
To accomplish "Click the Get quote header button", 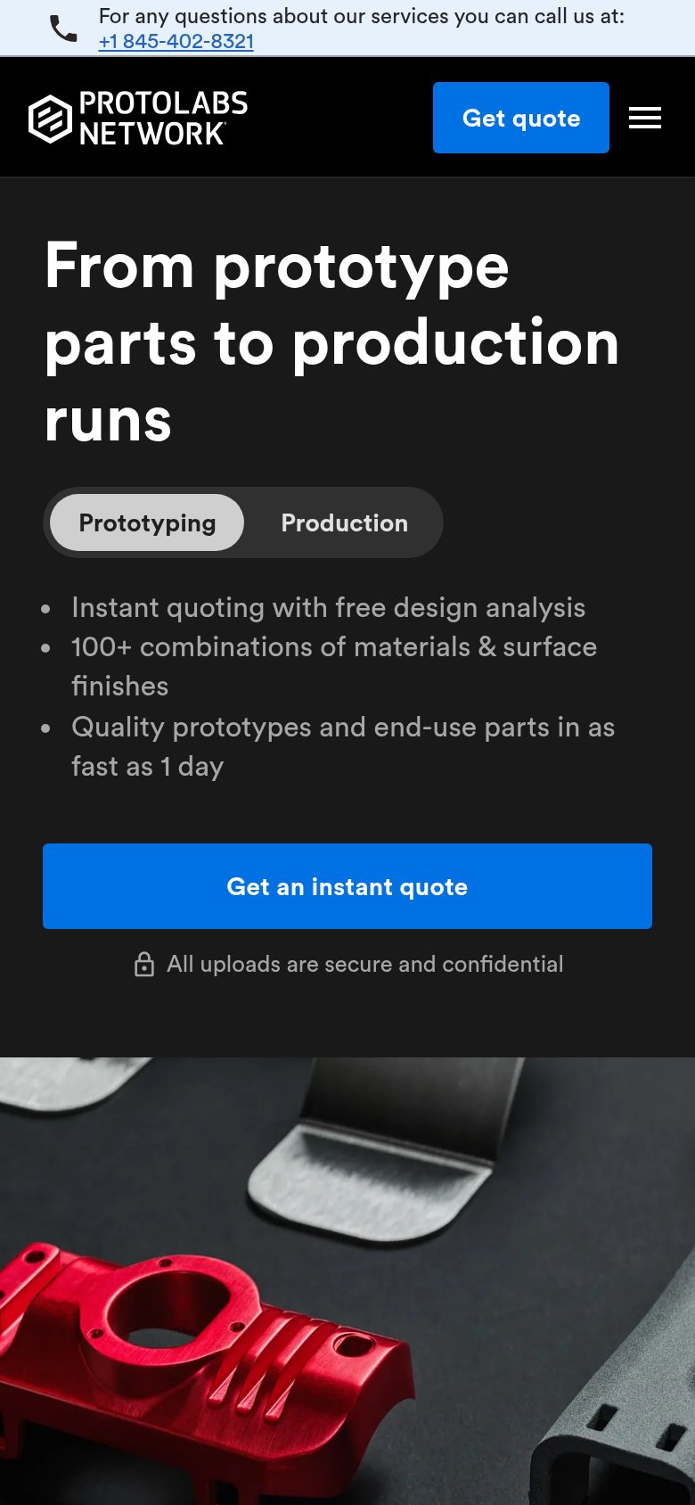I will (x=521, y=118).
